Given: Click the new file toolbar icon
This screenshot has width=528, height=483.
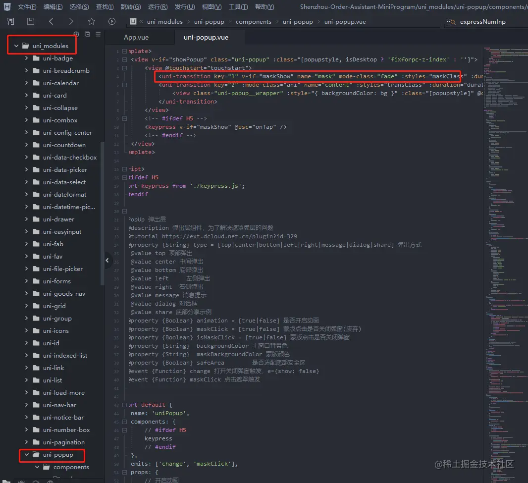Looking at the screenshot, I should coord(10,22).
